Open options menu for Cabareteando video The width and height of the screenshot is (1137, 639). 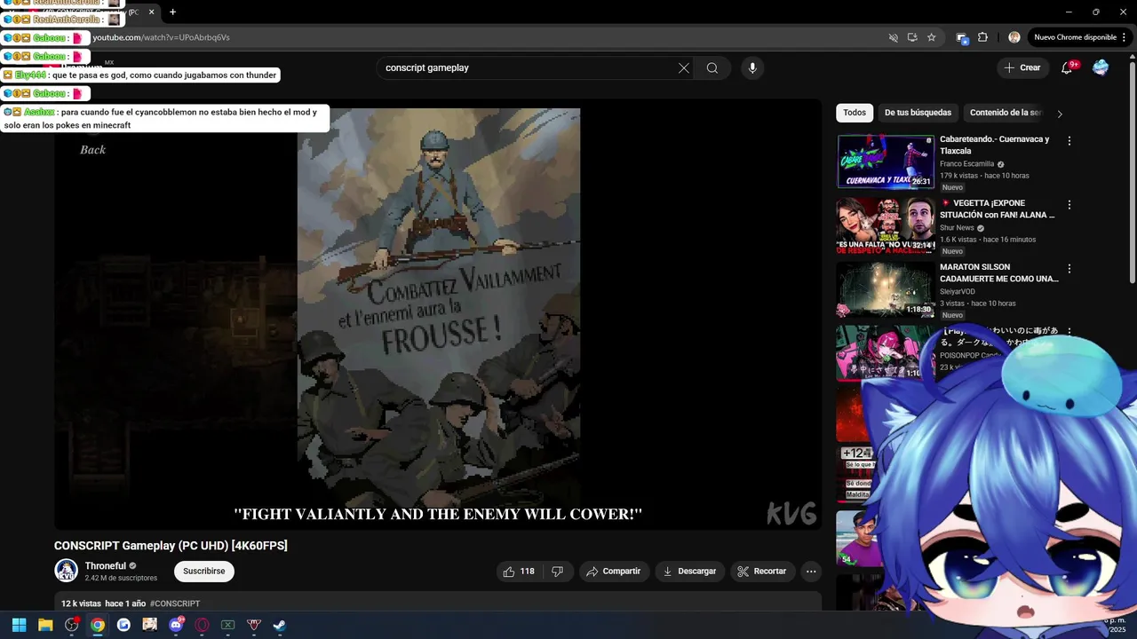(x=1069, y=141)
